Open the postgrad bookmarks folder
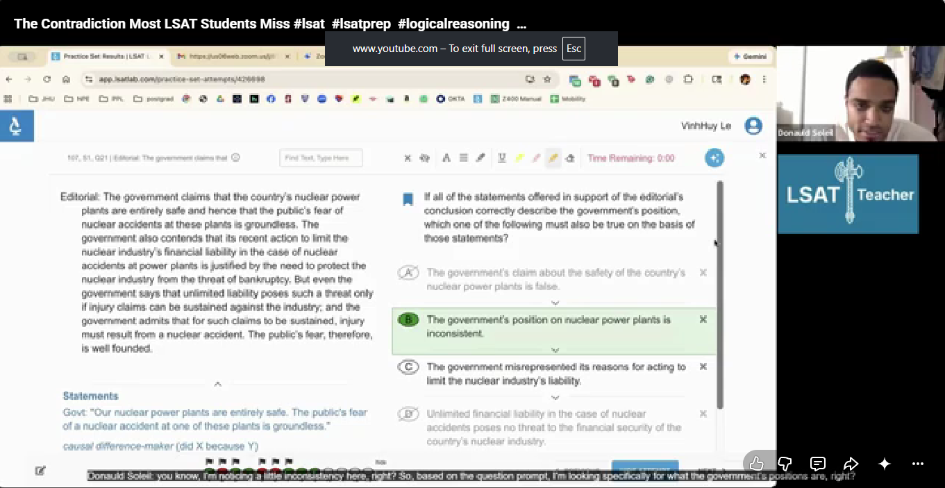 pos(155,99)
